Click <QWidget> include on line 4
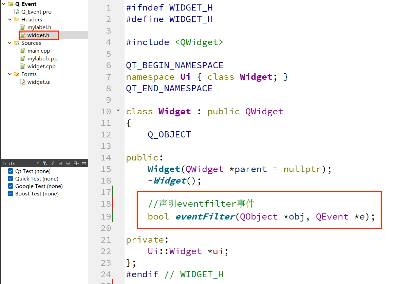The image size is (397, 284). point(199,42)
